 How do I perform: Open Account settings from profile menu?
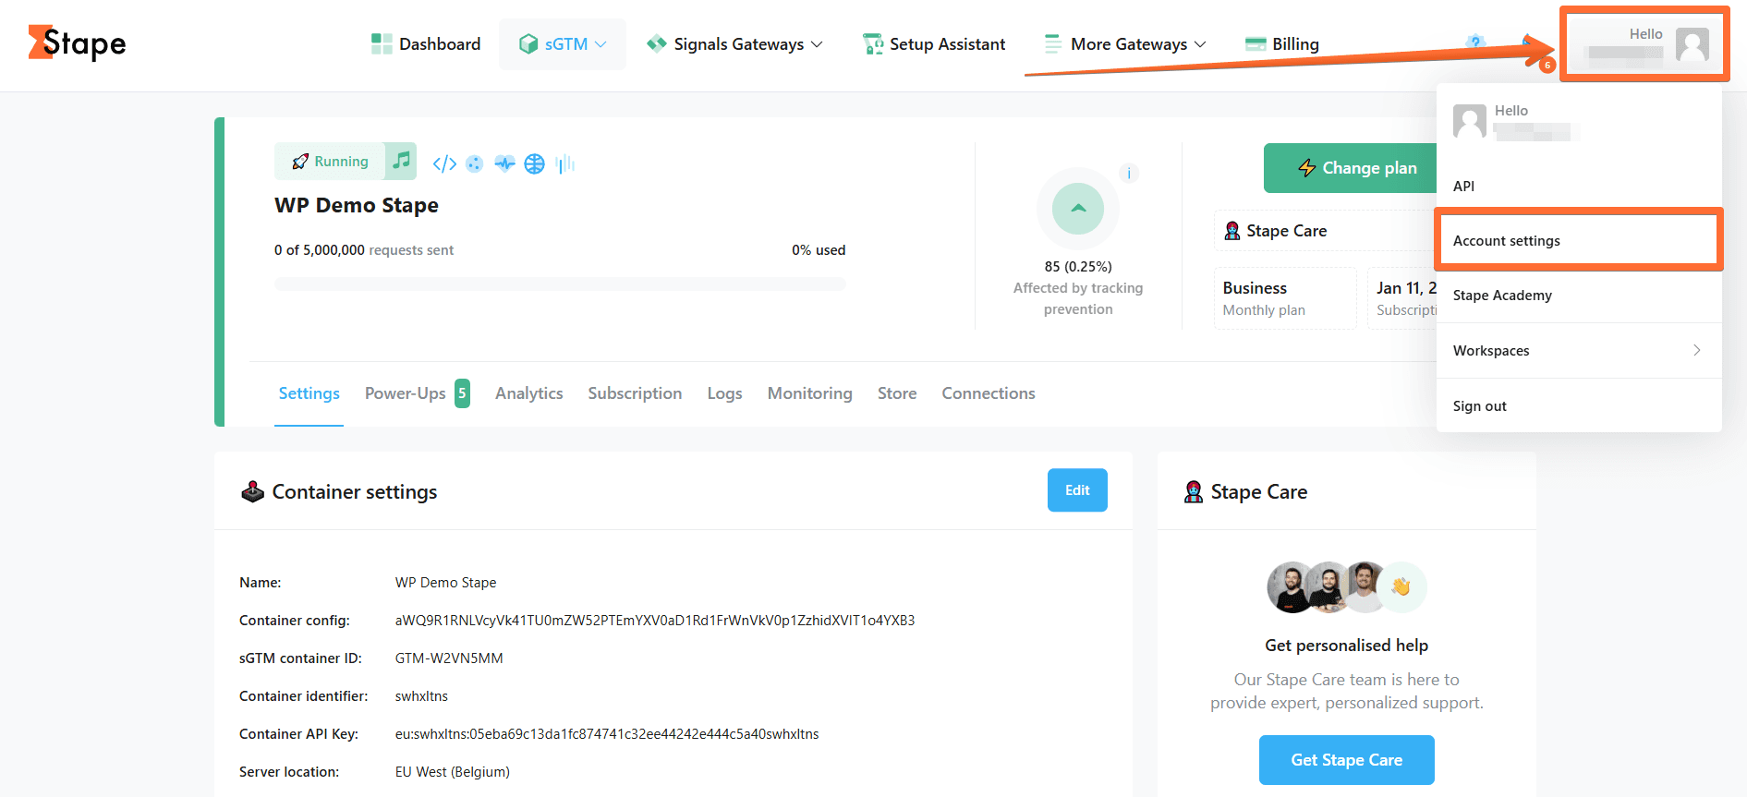[1579, 240]
